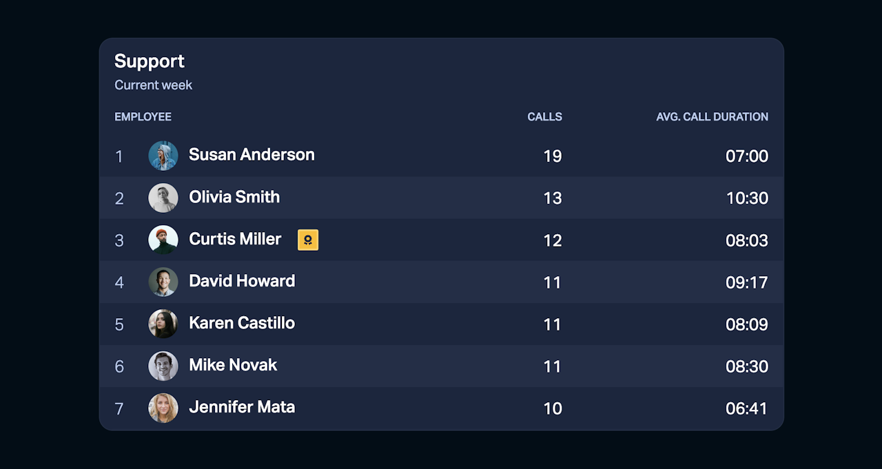882x469 pixels.
Task: Click the David Howard name
Action: click(242, 281)
